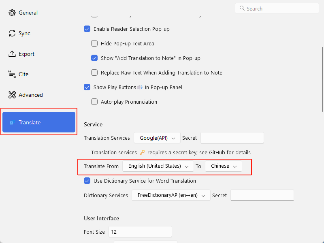Disable Enable Reader Selection Pop-up checkbox

(87, 29)
